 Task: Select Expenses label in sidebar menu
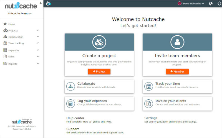(x=14, y=51)
